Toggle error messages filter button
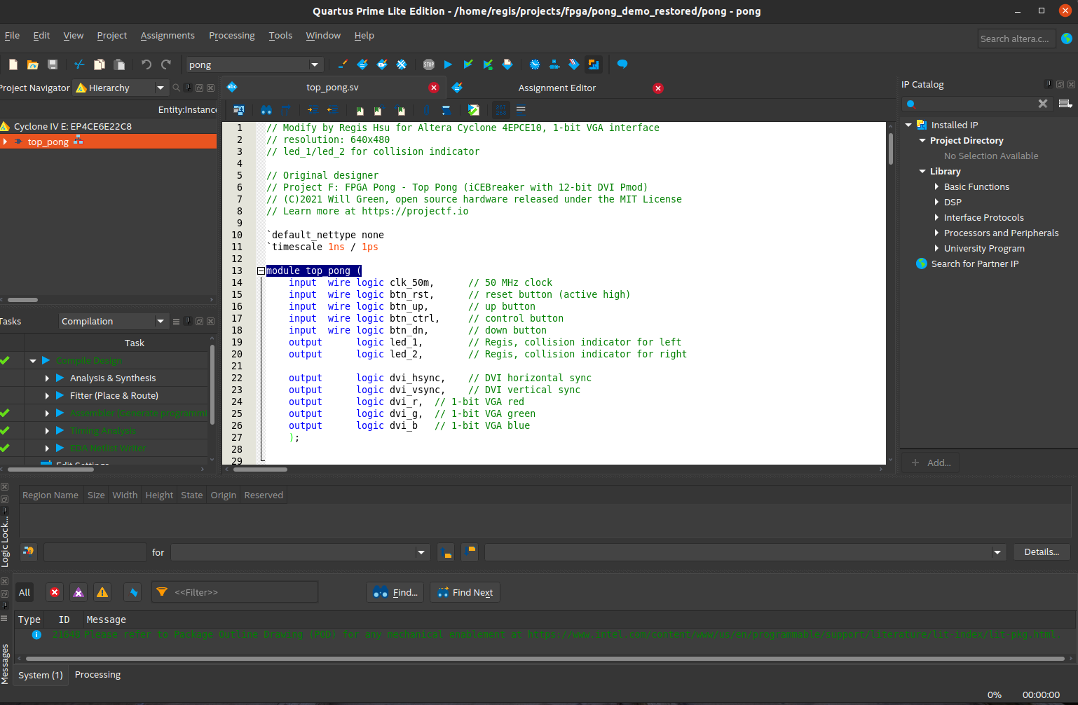Image resolution: width=1078 pixels, height=705 pixels. coord(55,593)
